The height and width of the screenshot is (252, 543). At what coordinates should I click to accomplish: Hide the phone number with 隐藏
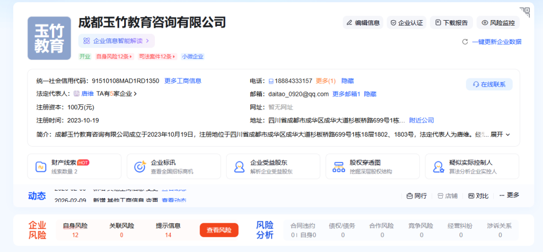(x=347, y=81)
